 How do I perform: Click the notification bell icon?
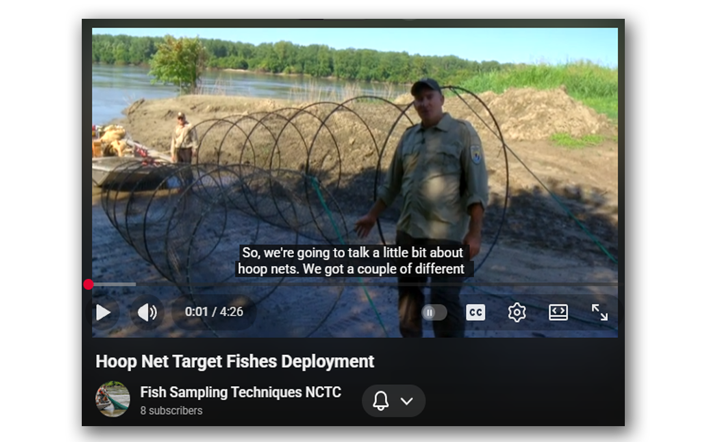coord(381,401)
